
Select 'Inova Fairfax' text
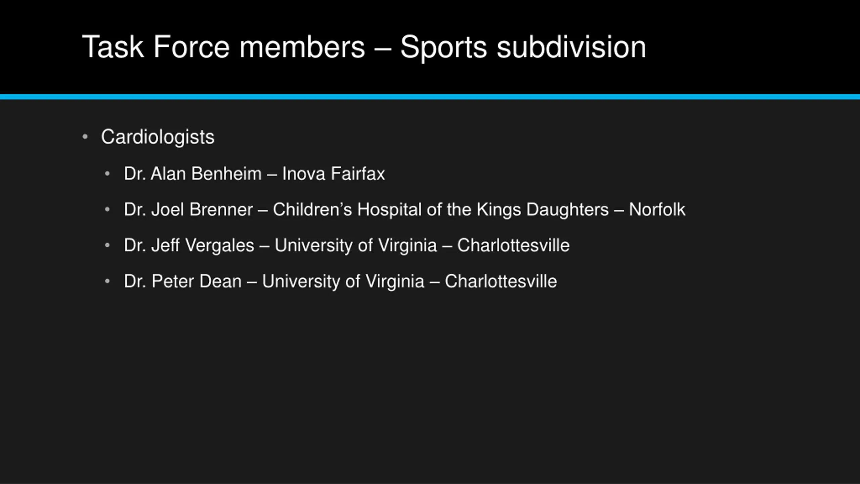pyautogui.click(x=333, y=174)
